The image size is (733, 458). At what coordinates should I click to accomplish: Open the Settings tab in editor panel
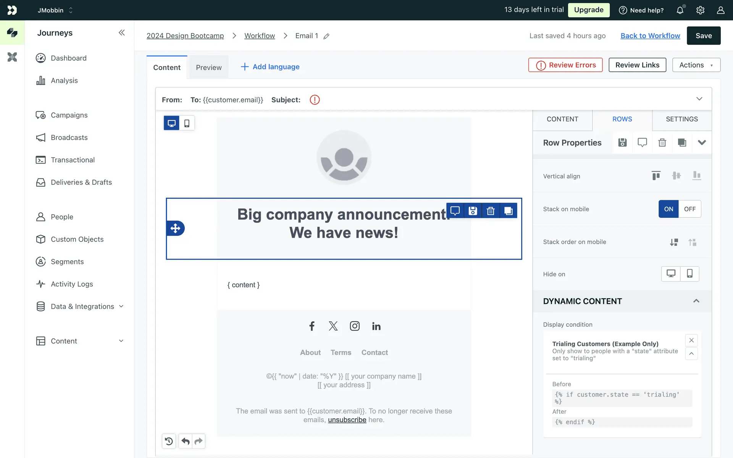coord(681,119)
